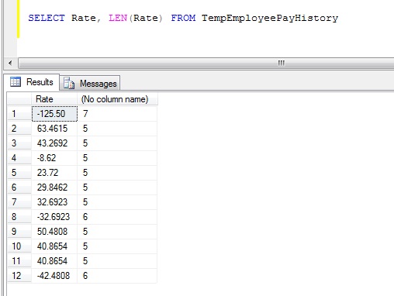
Task: Open the Messages tab
Action: click(90, 83)
